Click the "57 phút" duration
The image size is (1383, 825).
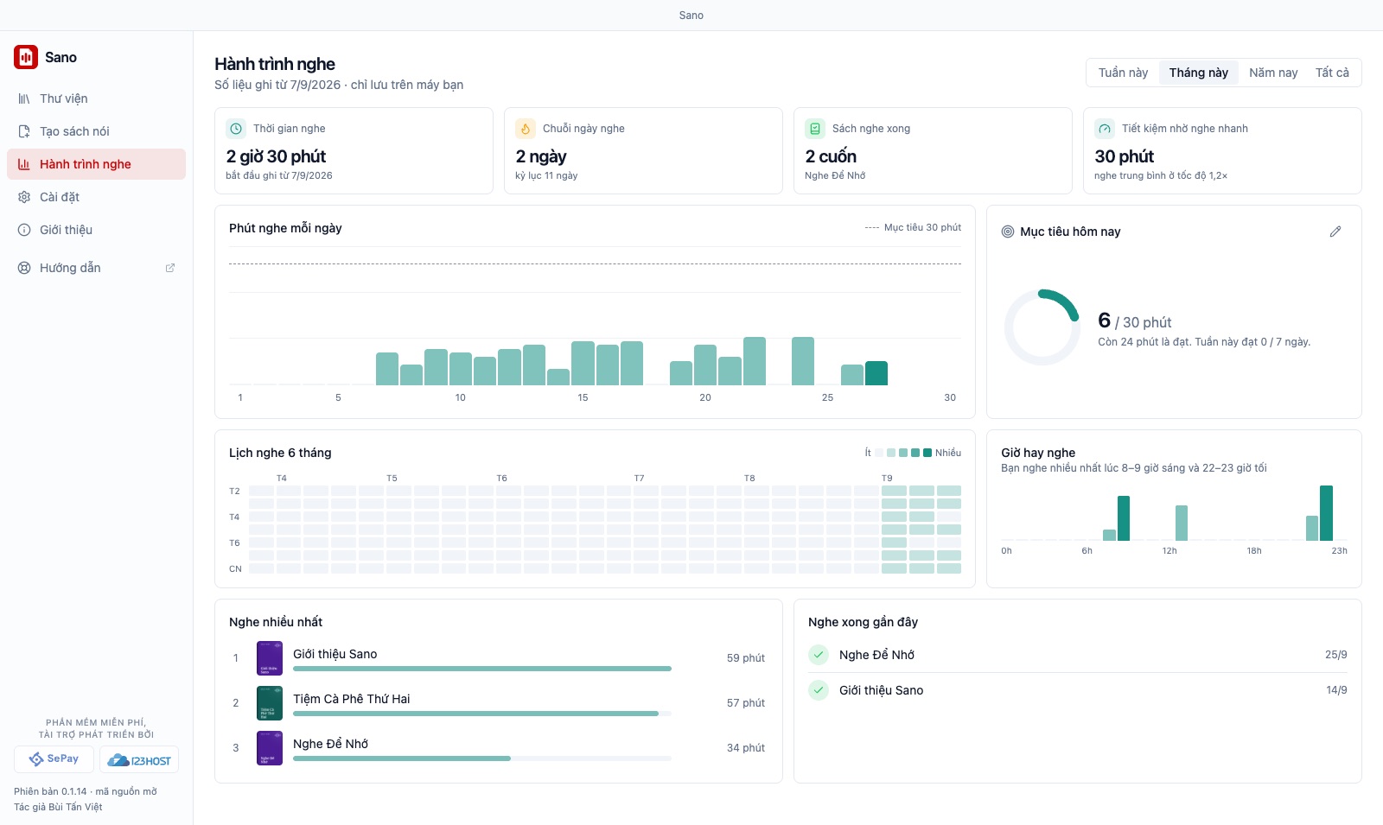pyautogui.click(x=745, y=703)
